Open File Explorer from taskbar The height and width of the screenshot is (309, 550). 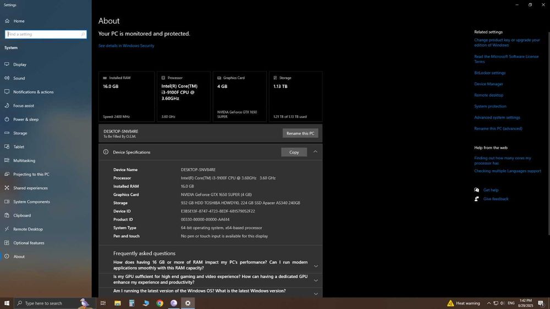118,303
